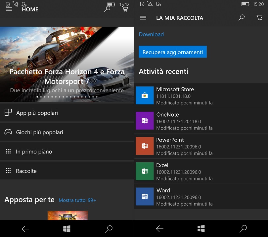
Task: Tap Excel green app icon
Action: coord(145,171)
